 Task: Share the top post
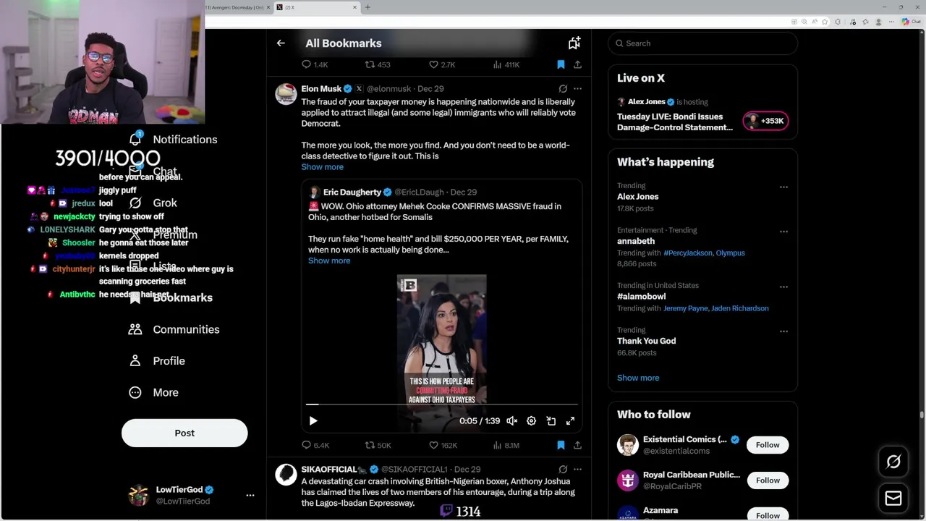[x=577, y=64]
